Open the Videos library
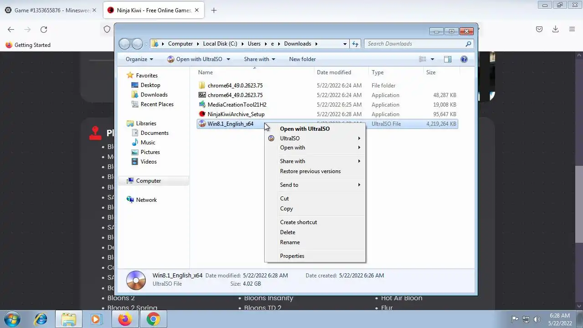 [148, 162]
